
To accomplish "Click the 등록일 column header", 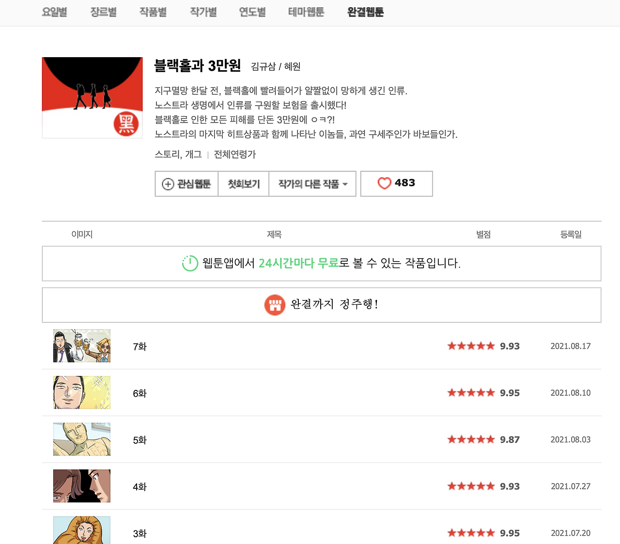I will point(571,234).
